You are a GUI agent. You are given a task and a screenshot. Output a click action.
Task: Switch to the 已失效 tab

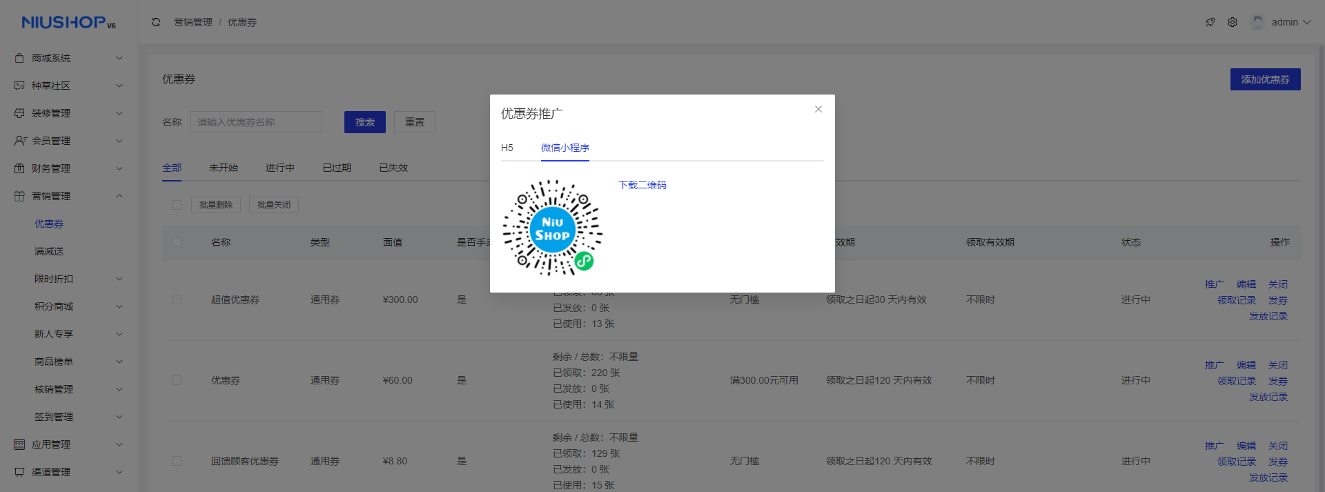[393, 168]
